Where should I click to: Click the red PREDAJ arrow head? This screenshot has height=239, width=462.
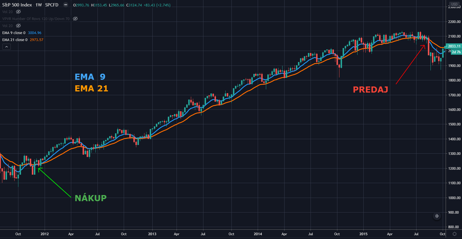pos(425,46)
